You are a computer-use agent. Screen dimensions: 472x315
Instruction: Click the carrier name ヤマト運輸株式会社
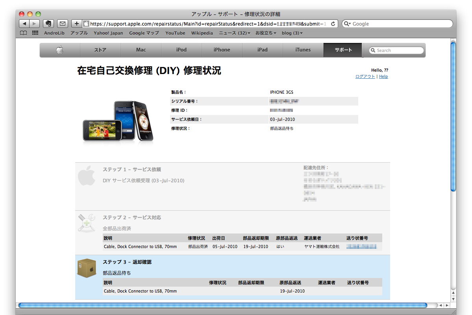[x=322, y=246]
